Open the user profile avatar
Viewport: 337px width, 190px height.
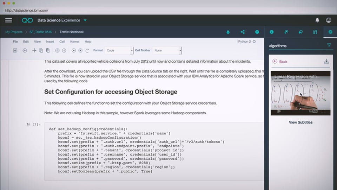coord(329,20)
